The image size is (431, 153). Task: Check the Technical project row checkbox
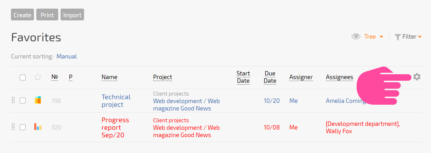(23, 101)
